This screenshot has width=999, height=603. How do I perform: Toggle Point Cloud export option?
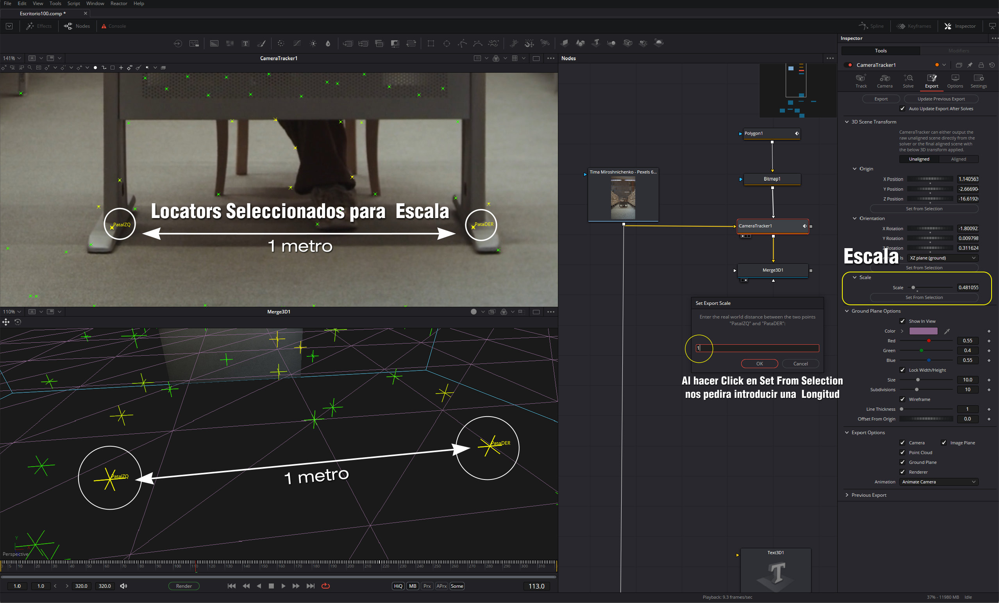[902, 453]
